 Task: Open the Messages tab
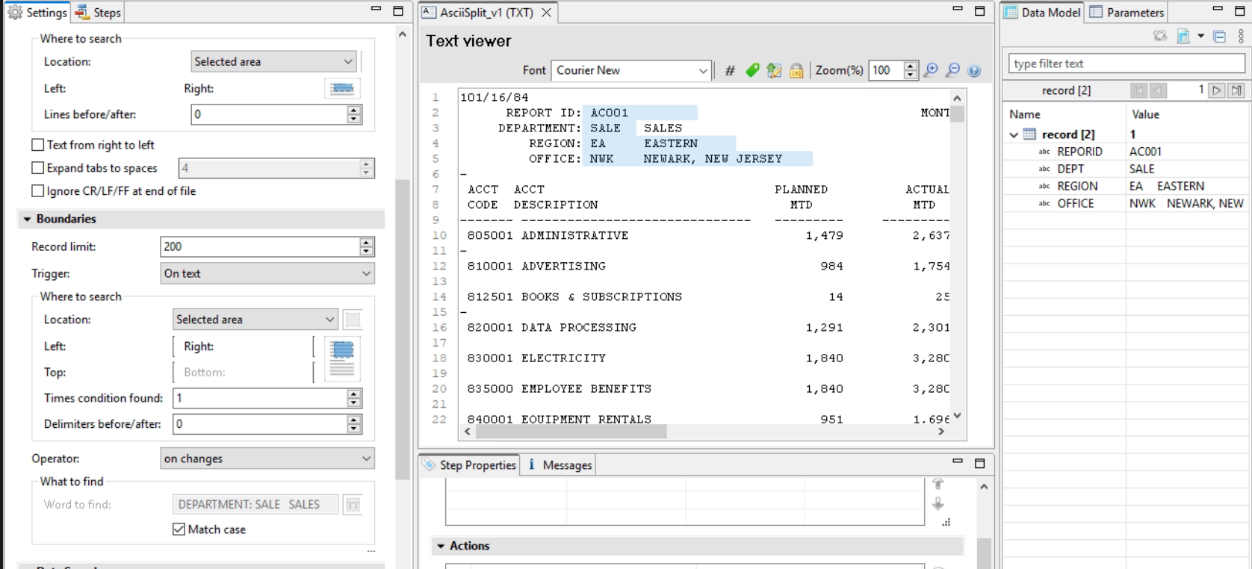coord(560,465)
